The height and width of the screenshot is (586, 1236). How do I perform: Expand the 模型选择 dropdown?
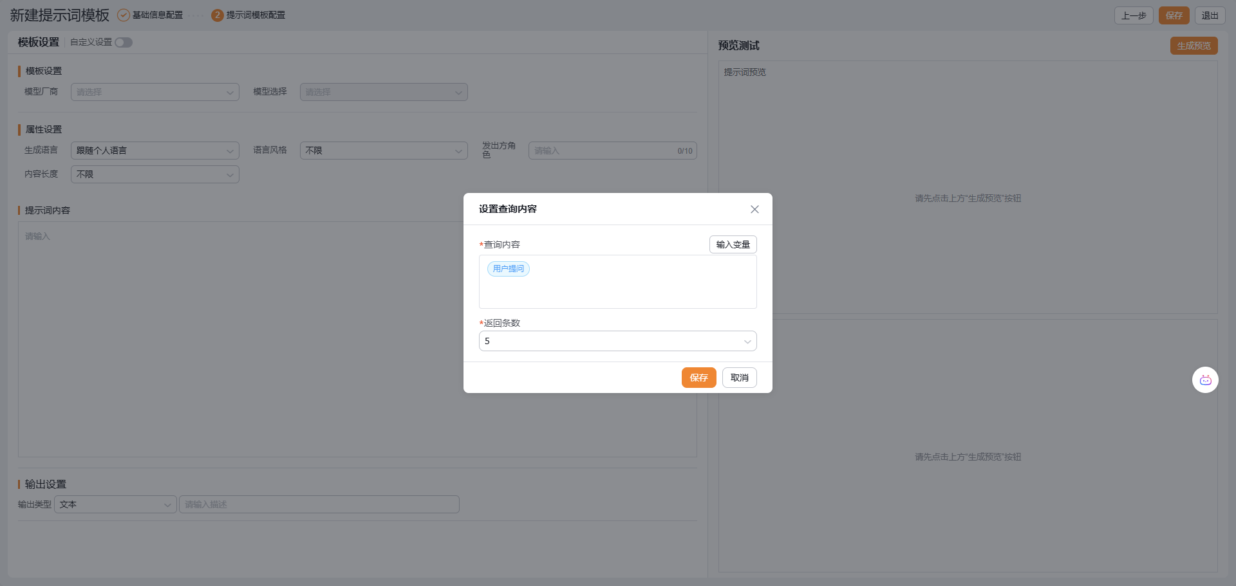click(x=384, y=92)
